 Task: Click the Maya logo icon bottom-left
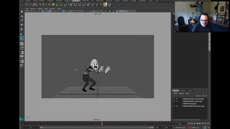point(22,119)
